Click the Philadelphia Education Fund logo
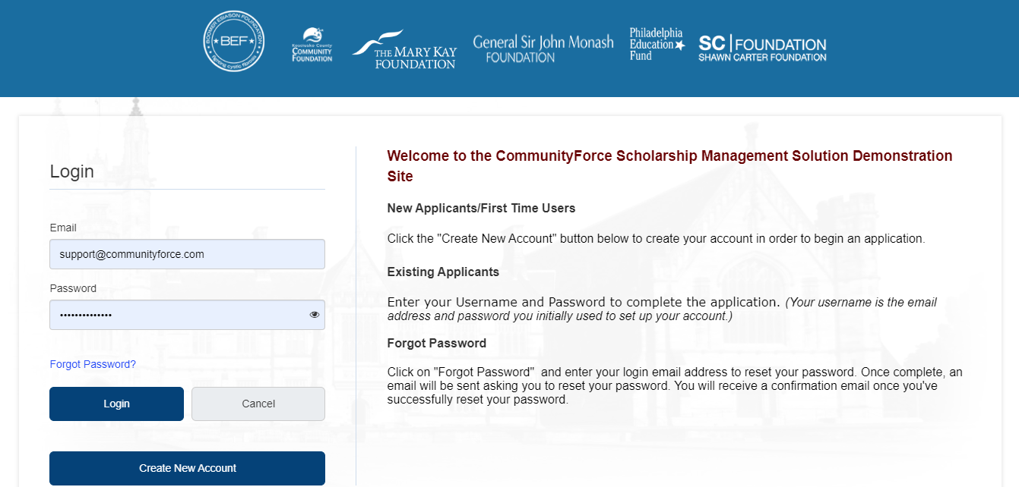 pos(657,44)
